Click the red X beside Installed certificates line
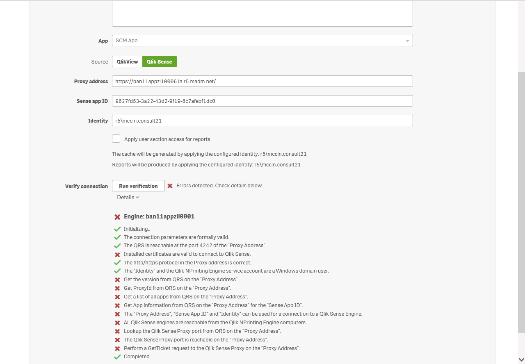 [x=117, y=255]
